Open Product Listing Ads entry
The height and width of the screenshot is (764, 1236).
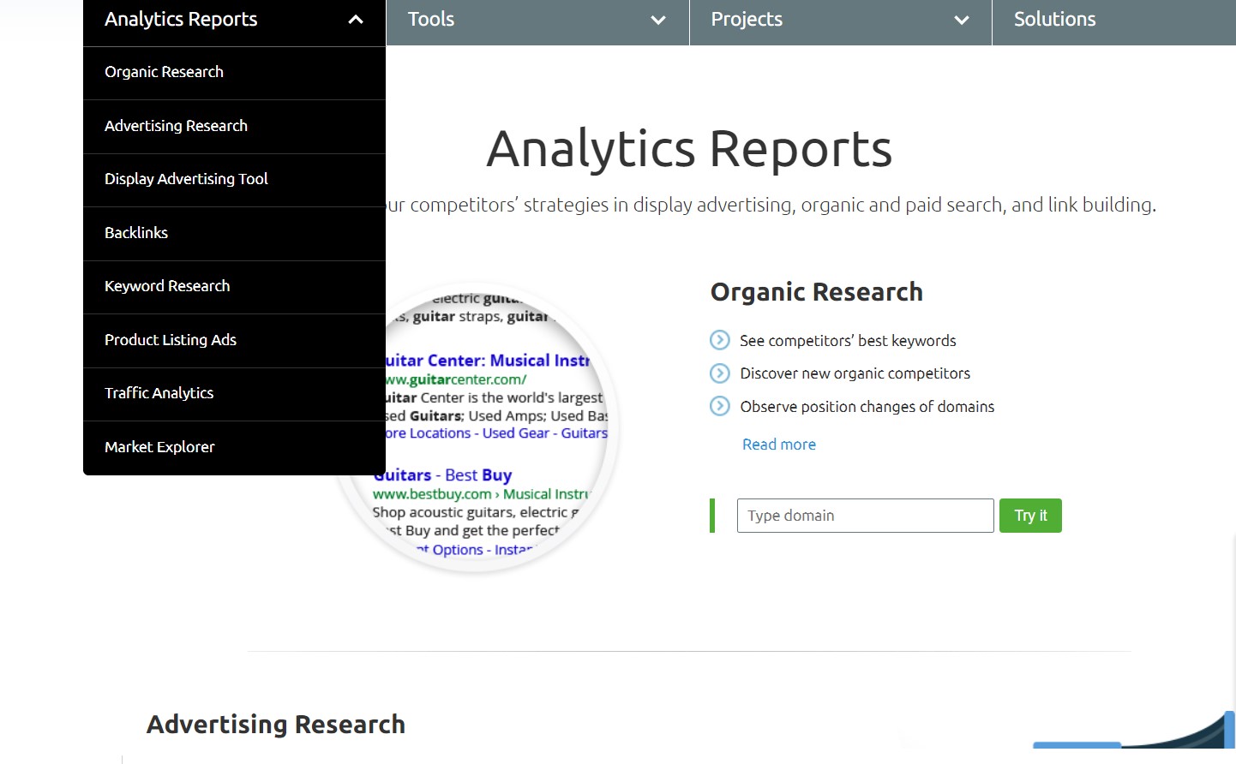tap(234, 341)
